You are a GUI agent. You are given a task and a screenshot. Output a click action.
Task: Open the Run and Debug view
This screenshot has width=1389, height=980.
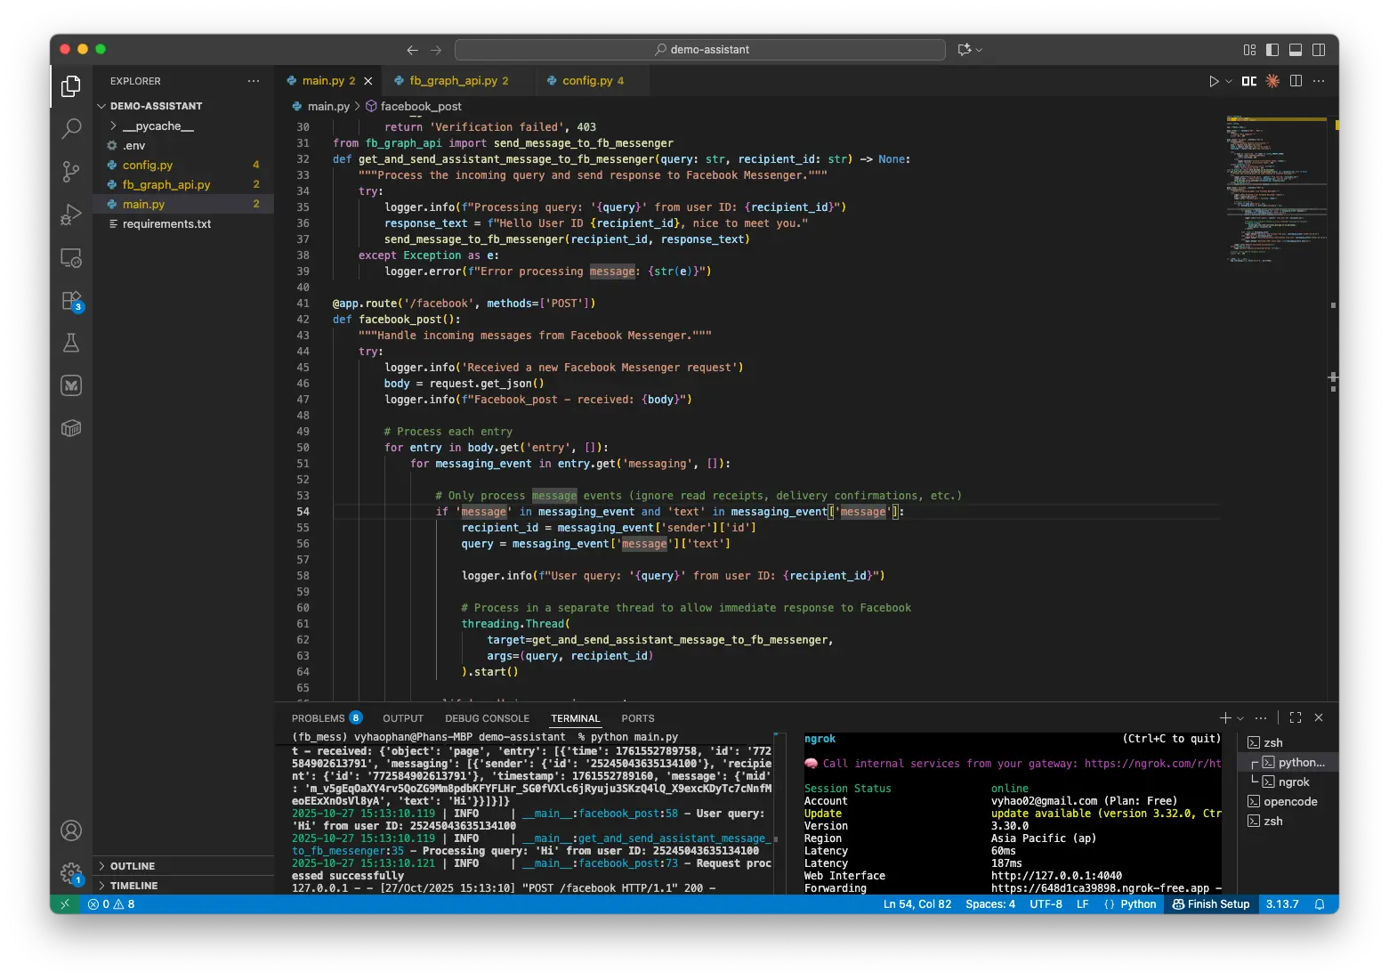(x=71, y=214)
